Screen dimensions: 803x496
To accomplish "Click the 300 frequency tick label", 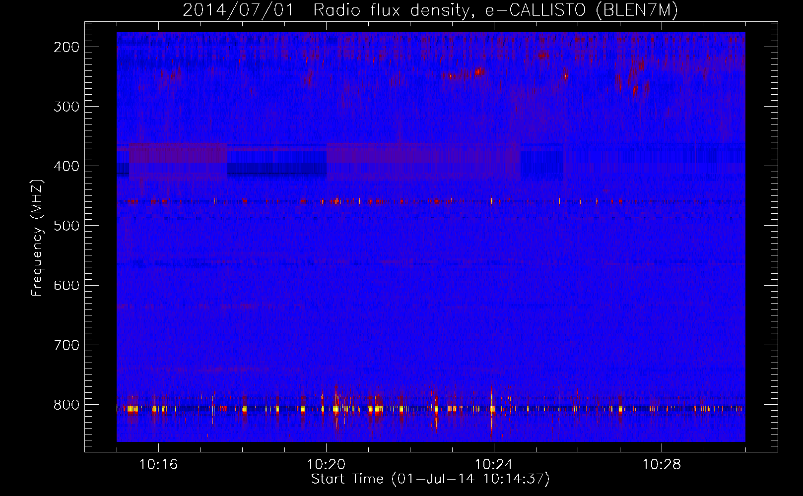I will [x=67, y=107].
